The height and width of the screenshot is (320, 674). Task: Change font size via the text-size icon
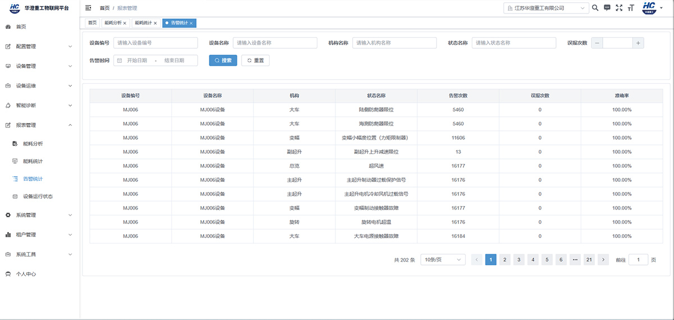point(631,8)
